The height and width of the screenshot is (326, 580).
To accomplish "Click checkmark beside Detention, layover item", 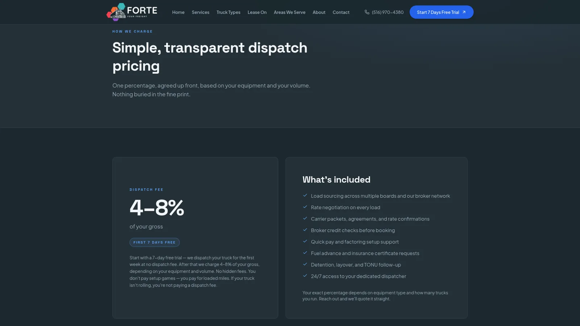I will pyautogui.click(x=305, y=264).
